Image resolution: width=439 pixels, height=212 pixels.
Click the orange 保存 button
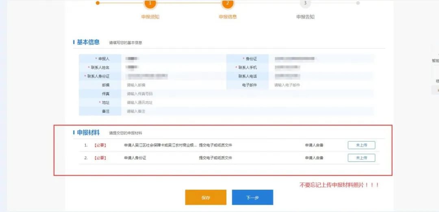coord(206,197)
